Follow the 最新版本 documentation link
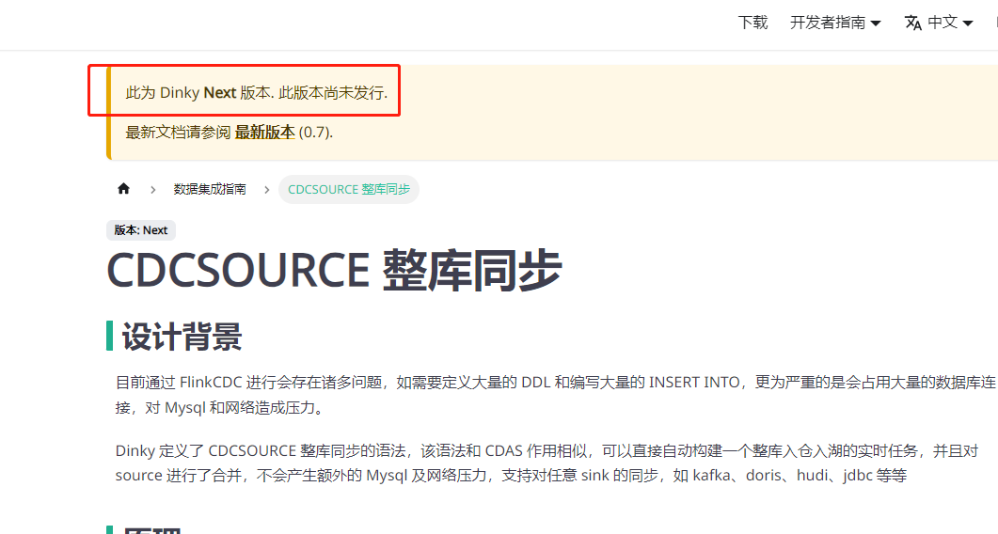 [x=264, y=133]
